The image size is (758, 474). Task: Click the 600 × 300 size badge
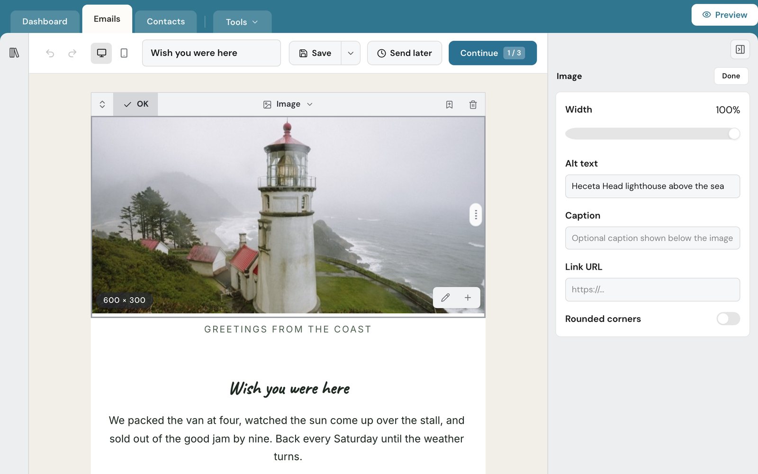[124, 300]
